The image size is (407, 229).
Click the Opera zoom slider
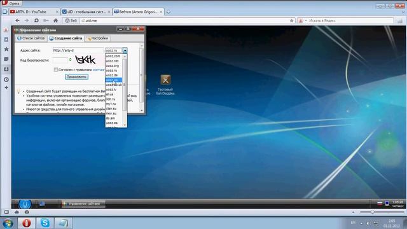click(x=382, y=212)
